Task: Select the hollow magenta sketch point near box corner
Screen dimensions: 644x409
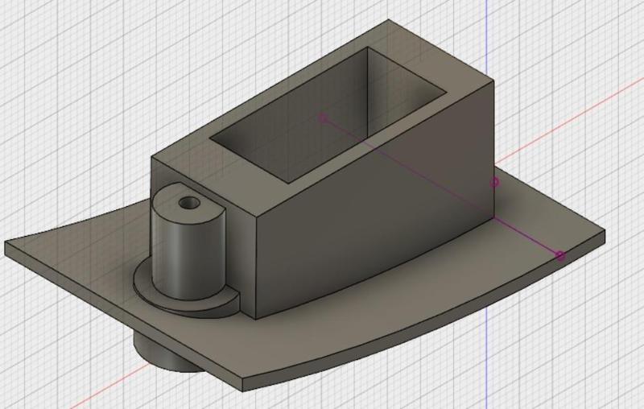Action: pyautogui.click(x=495, y=182)
